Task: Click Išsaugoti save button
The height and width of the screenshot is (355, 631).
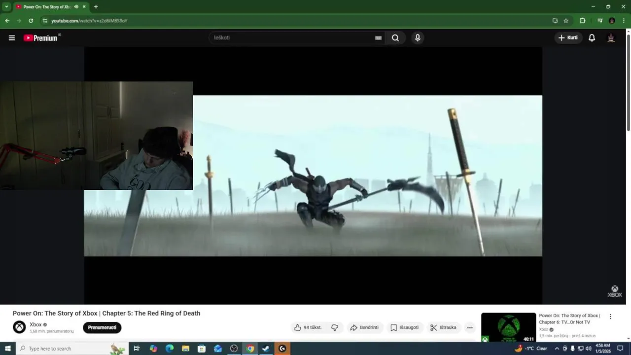Action: pyautogui.click(x=404, y=327)
